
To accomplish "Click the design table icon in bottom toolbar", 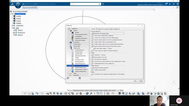I will 98,93.
